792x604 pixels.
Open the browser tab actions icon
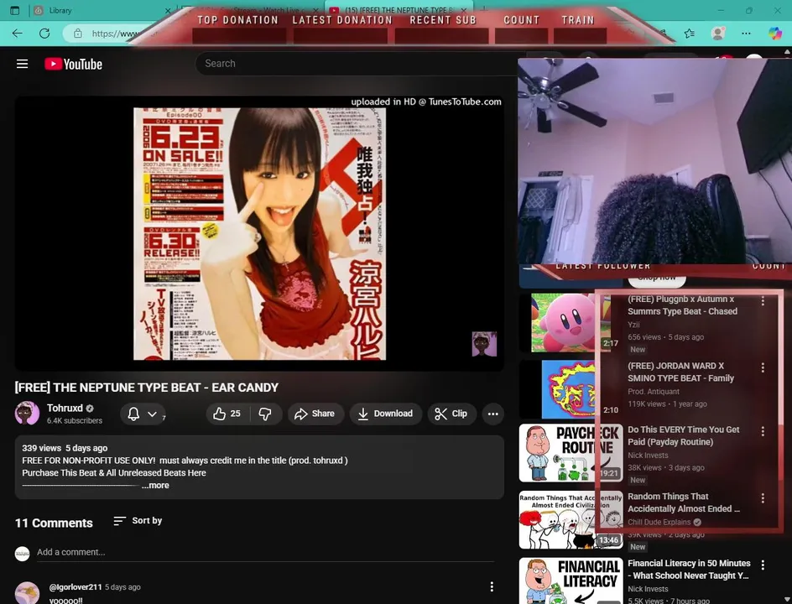tap(14, 10)
